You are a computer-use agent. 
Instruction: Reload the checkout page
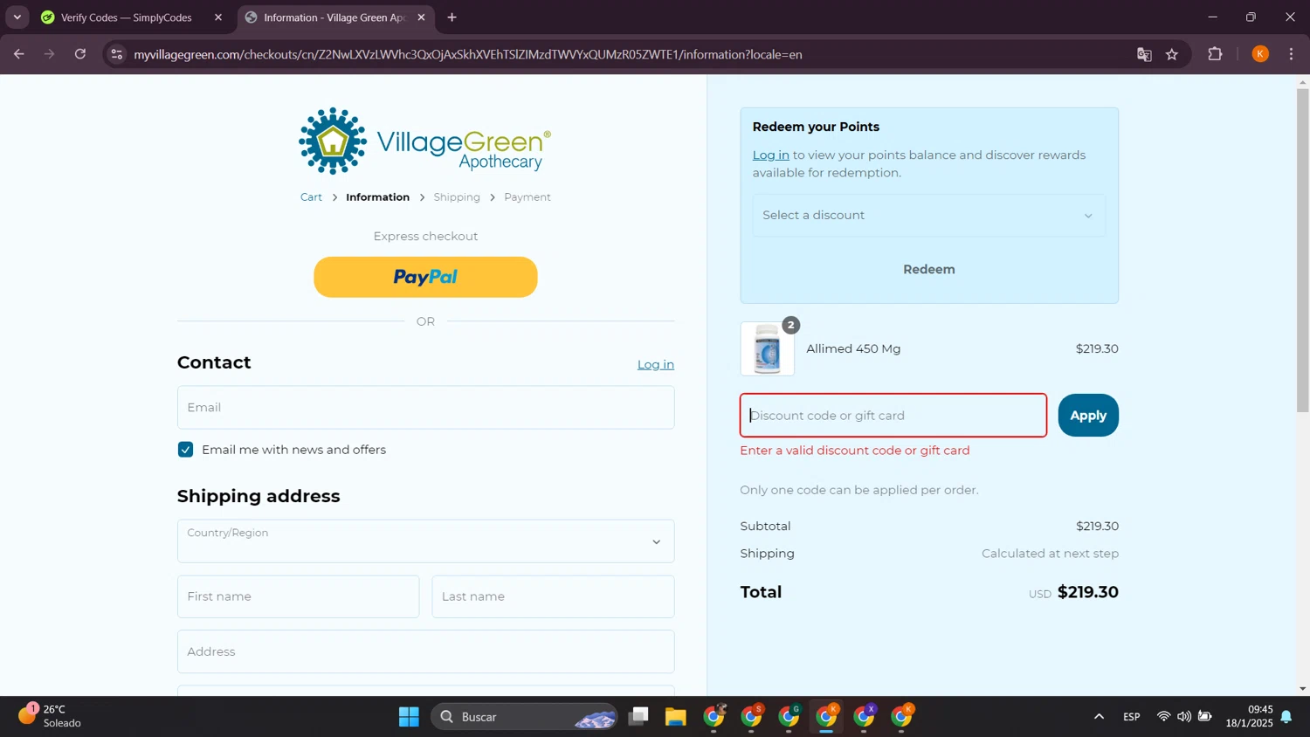click(x=80, y=54)
